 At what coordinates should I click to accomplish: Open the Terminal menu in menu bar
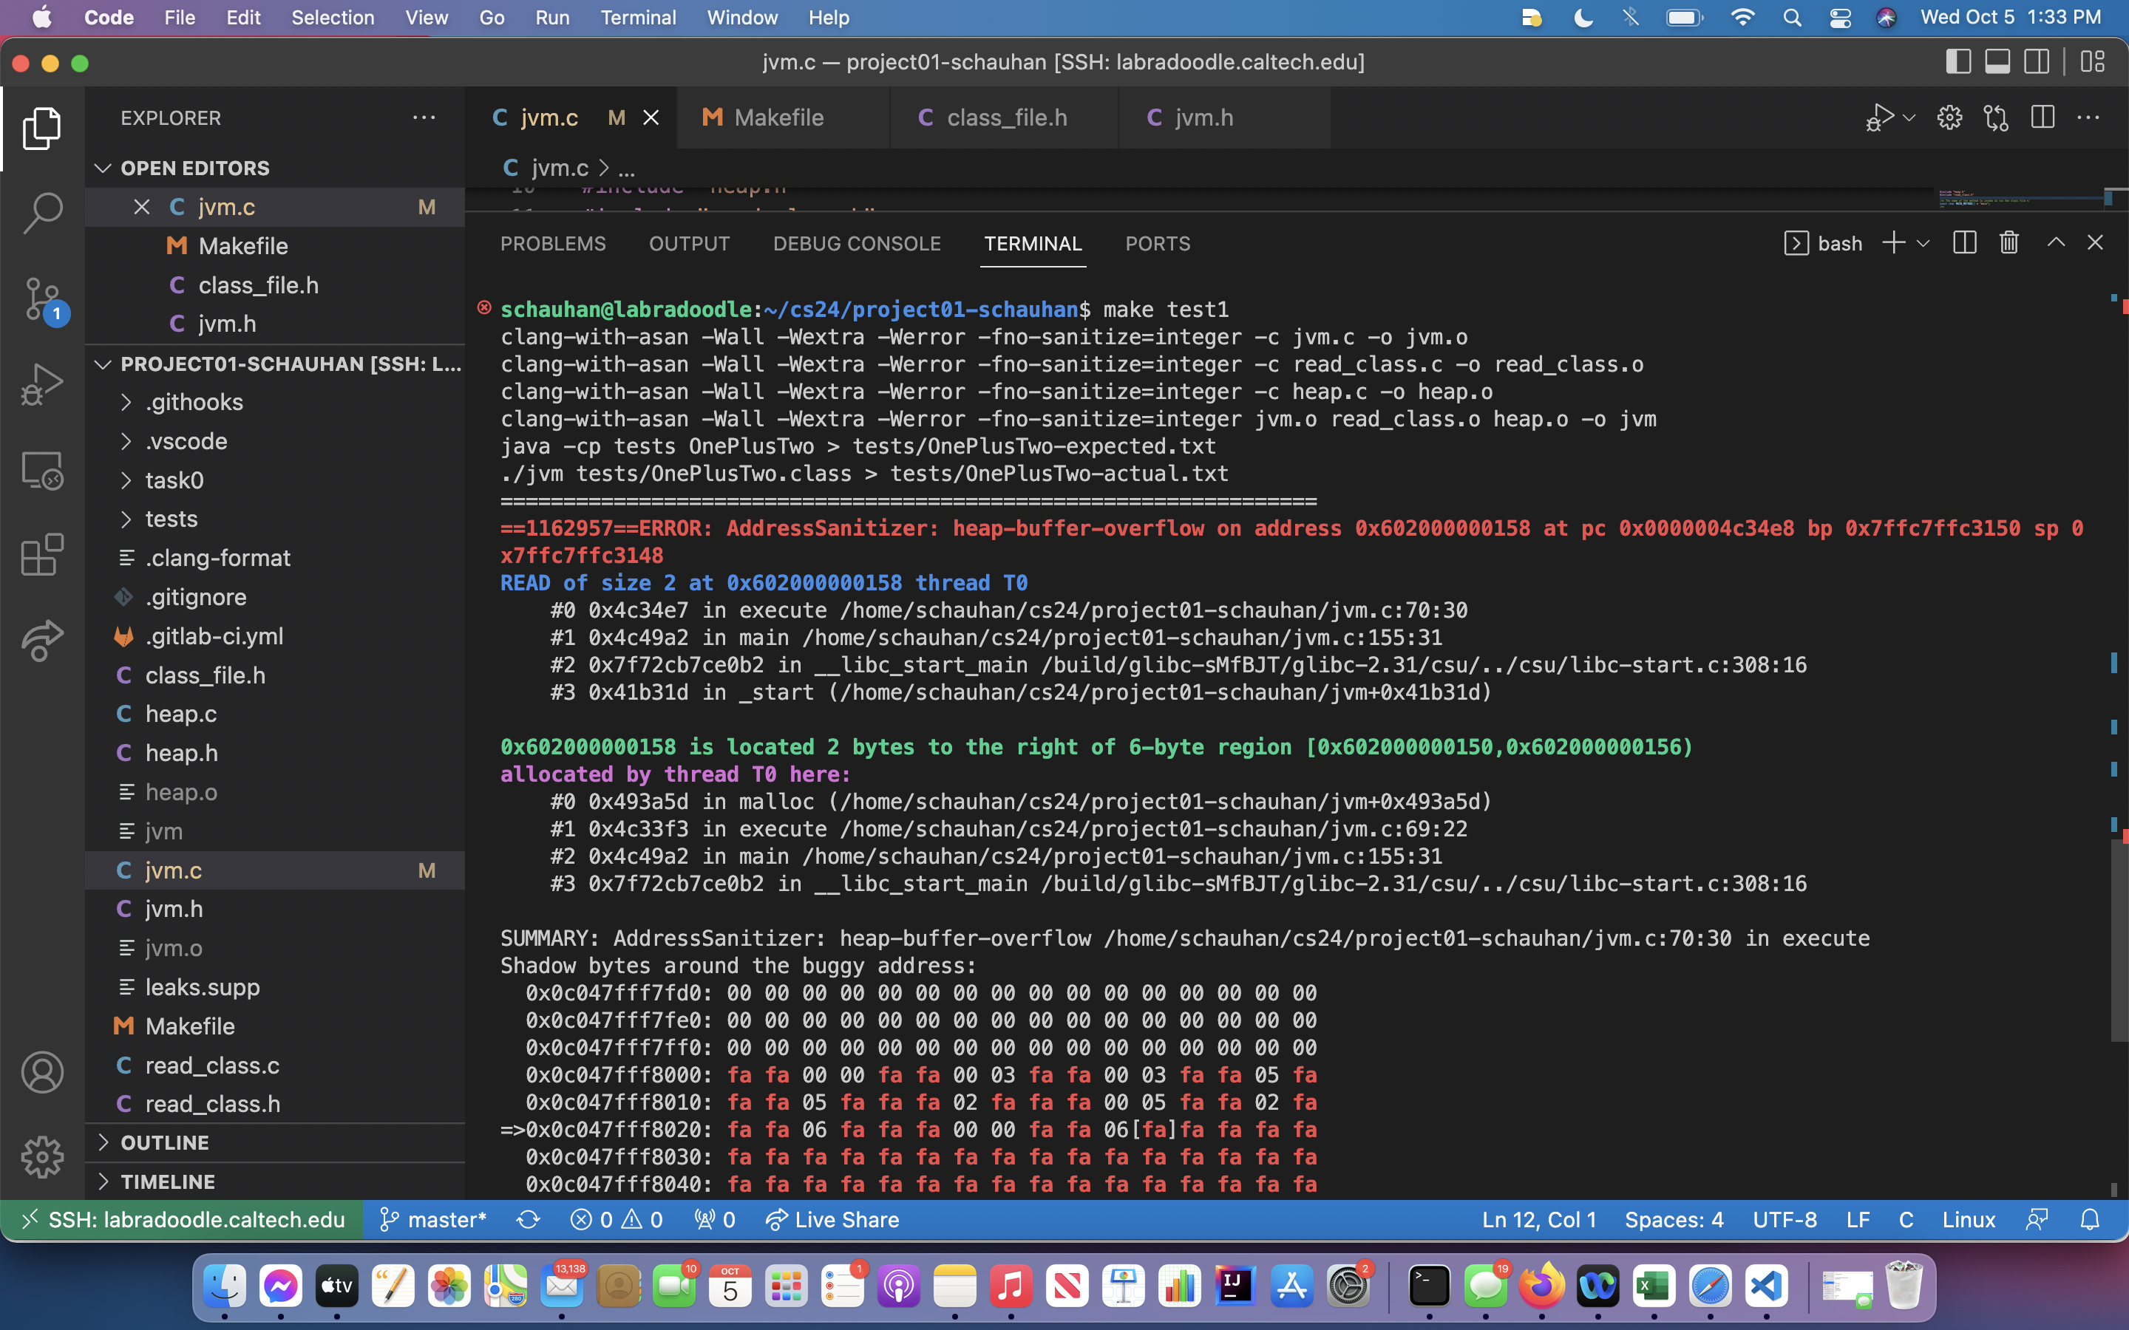638,18
